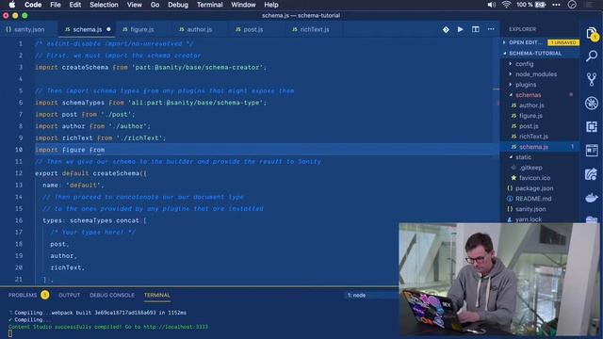Click the 1 UNSAVED badge in Open Editors

(563, 42)
